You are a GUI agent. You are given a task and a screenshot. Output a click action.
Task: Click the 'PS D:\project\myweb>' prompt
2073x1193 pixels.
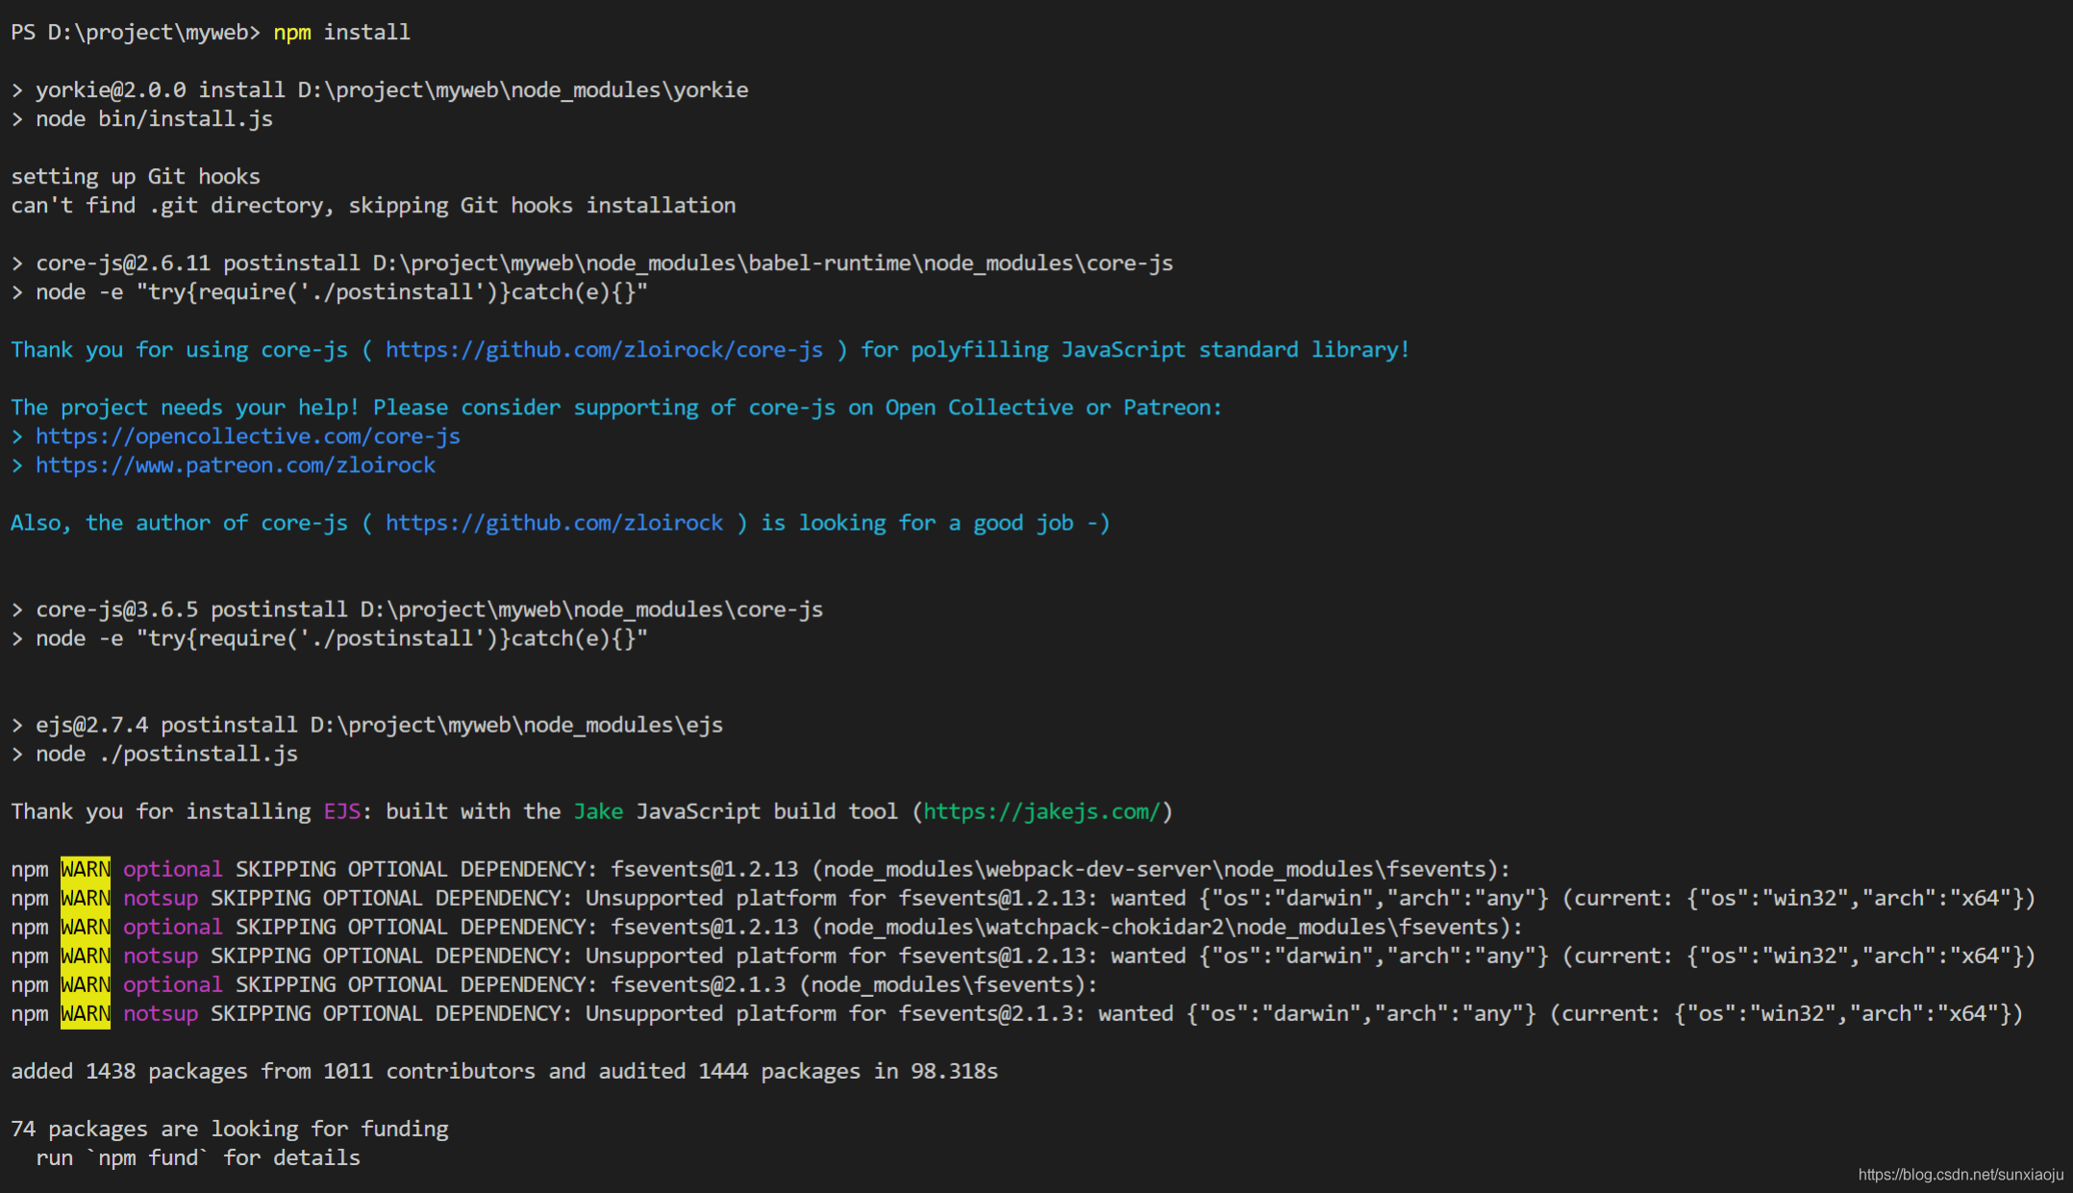pyautogui.click(x=135, y=33)
